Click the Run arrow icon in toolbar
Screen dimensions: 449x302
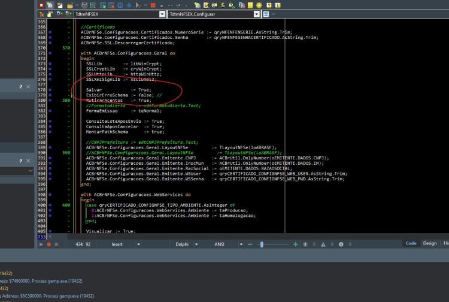coord(138,5)
